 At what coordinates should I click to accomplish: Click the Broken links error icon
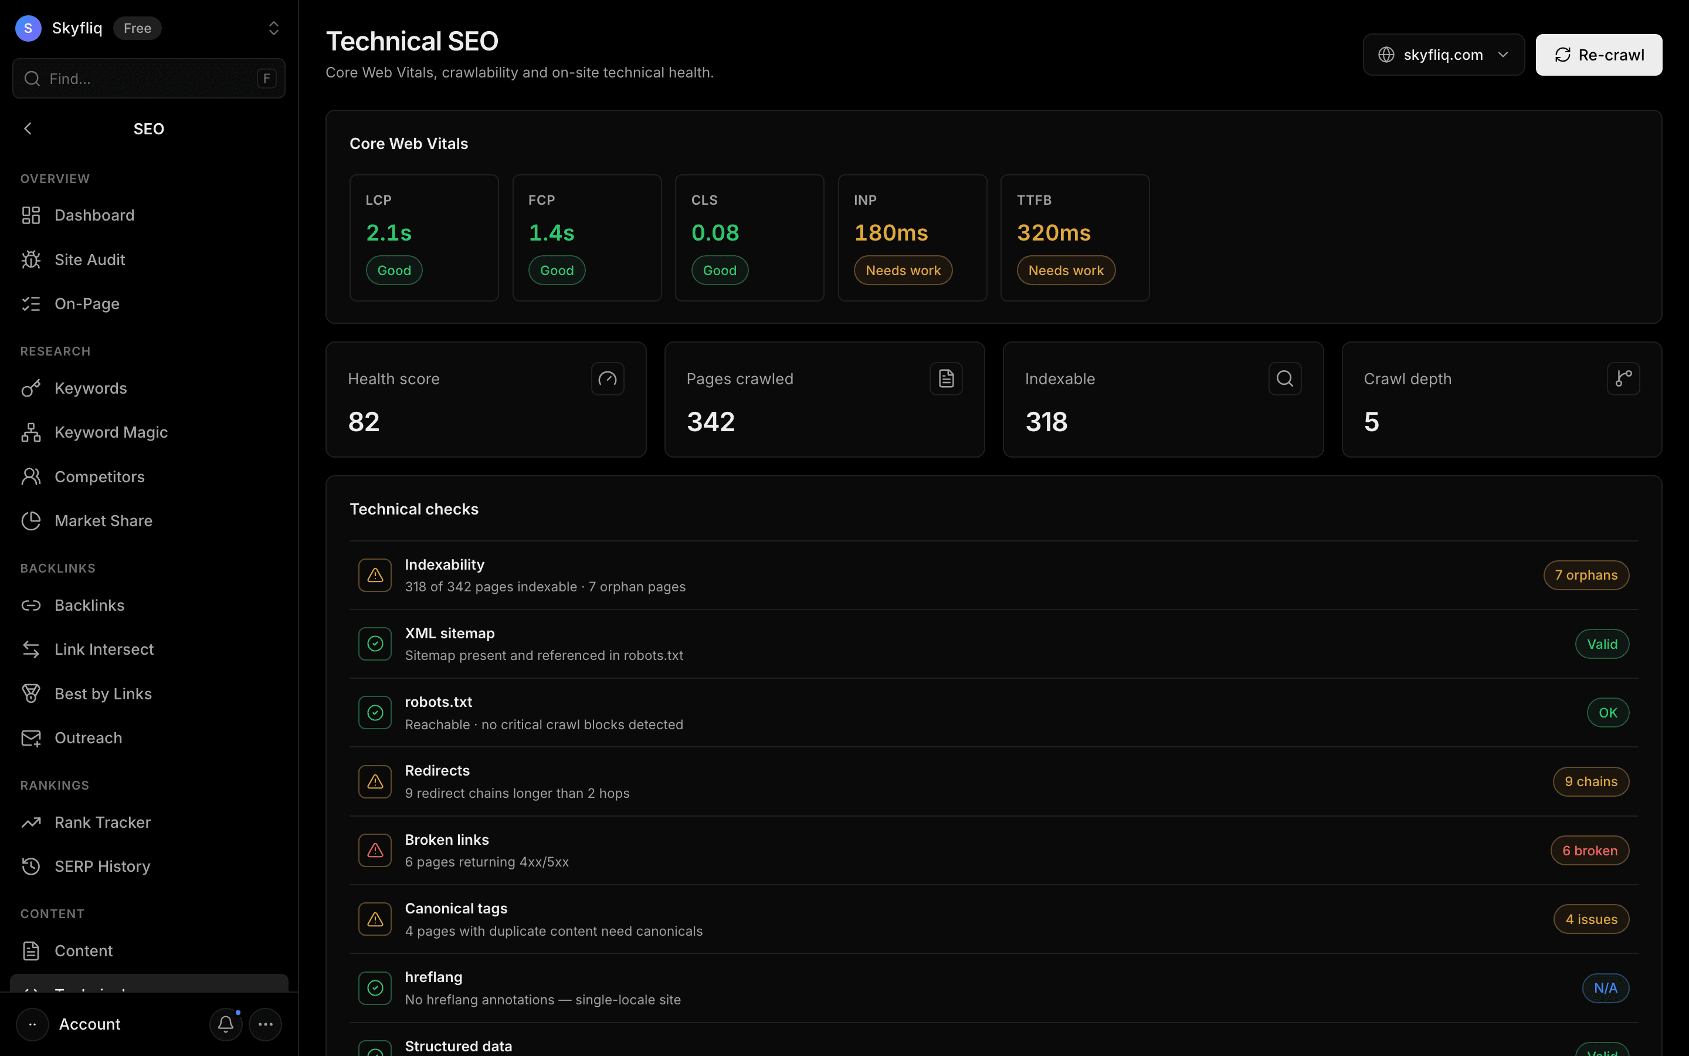point(375,851)
